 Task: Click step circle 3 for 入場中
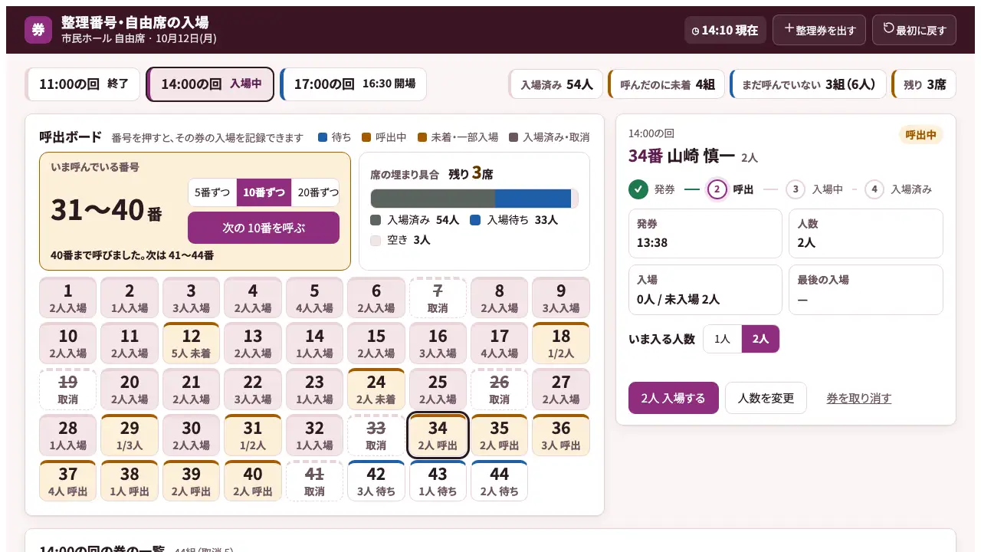tap(796, 189)
